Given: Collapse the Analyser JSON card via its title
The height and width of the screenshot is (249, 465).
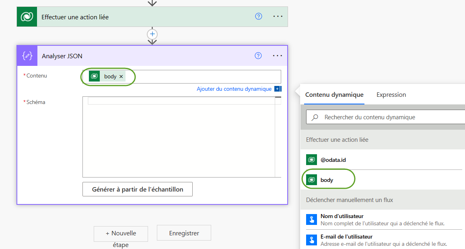Looking at the screenshot, I should 62,56.
